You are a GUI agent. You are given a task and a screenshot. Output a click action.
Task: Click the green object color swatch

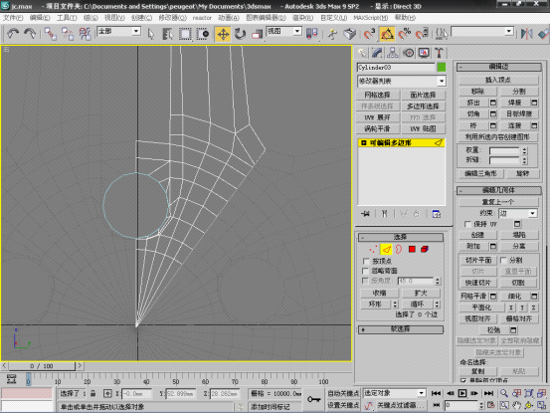(442, 67)
